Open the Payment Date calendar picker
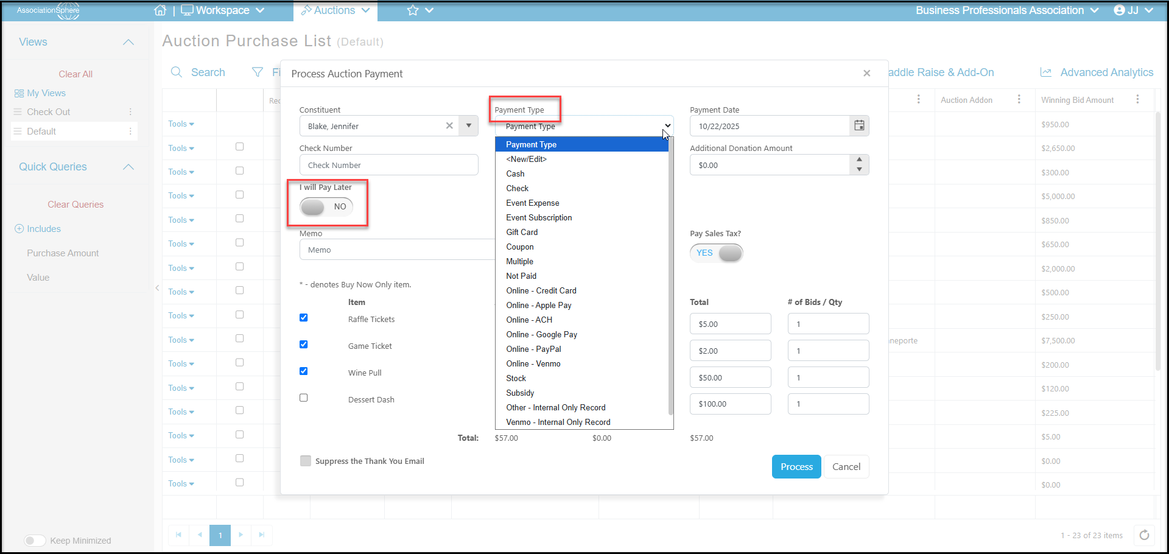This screenshot has width=1169, height=554. (859, 125)
